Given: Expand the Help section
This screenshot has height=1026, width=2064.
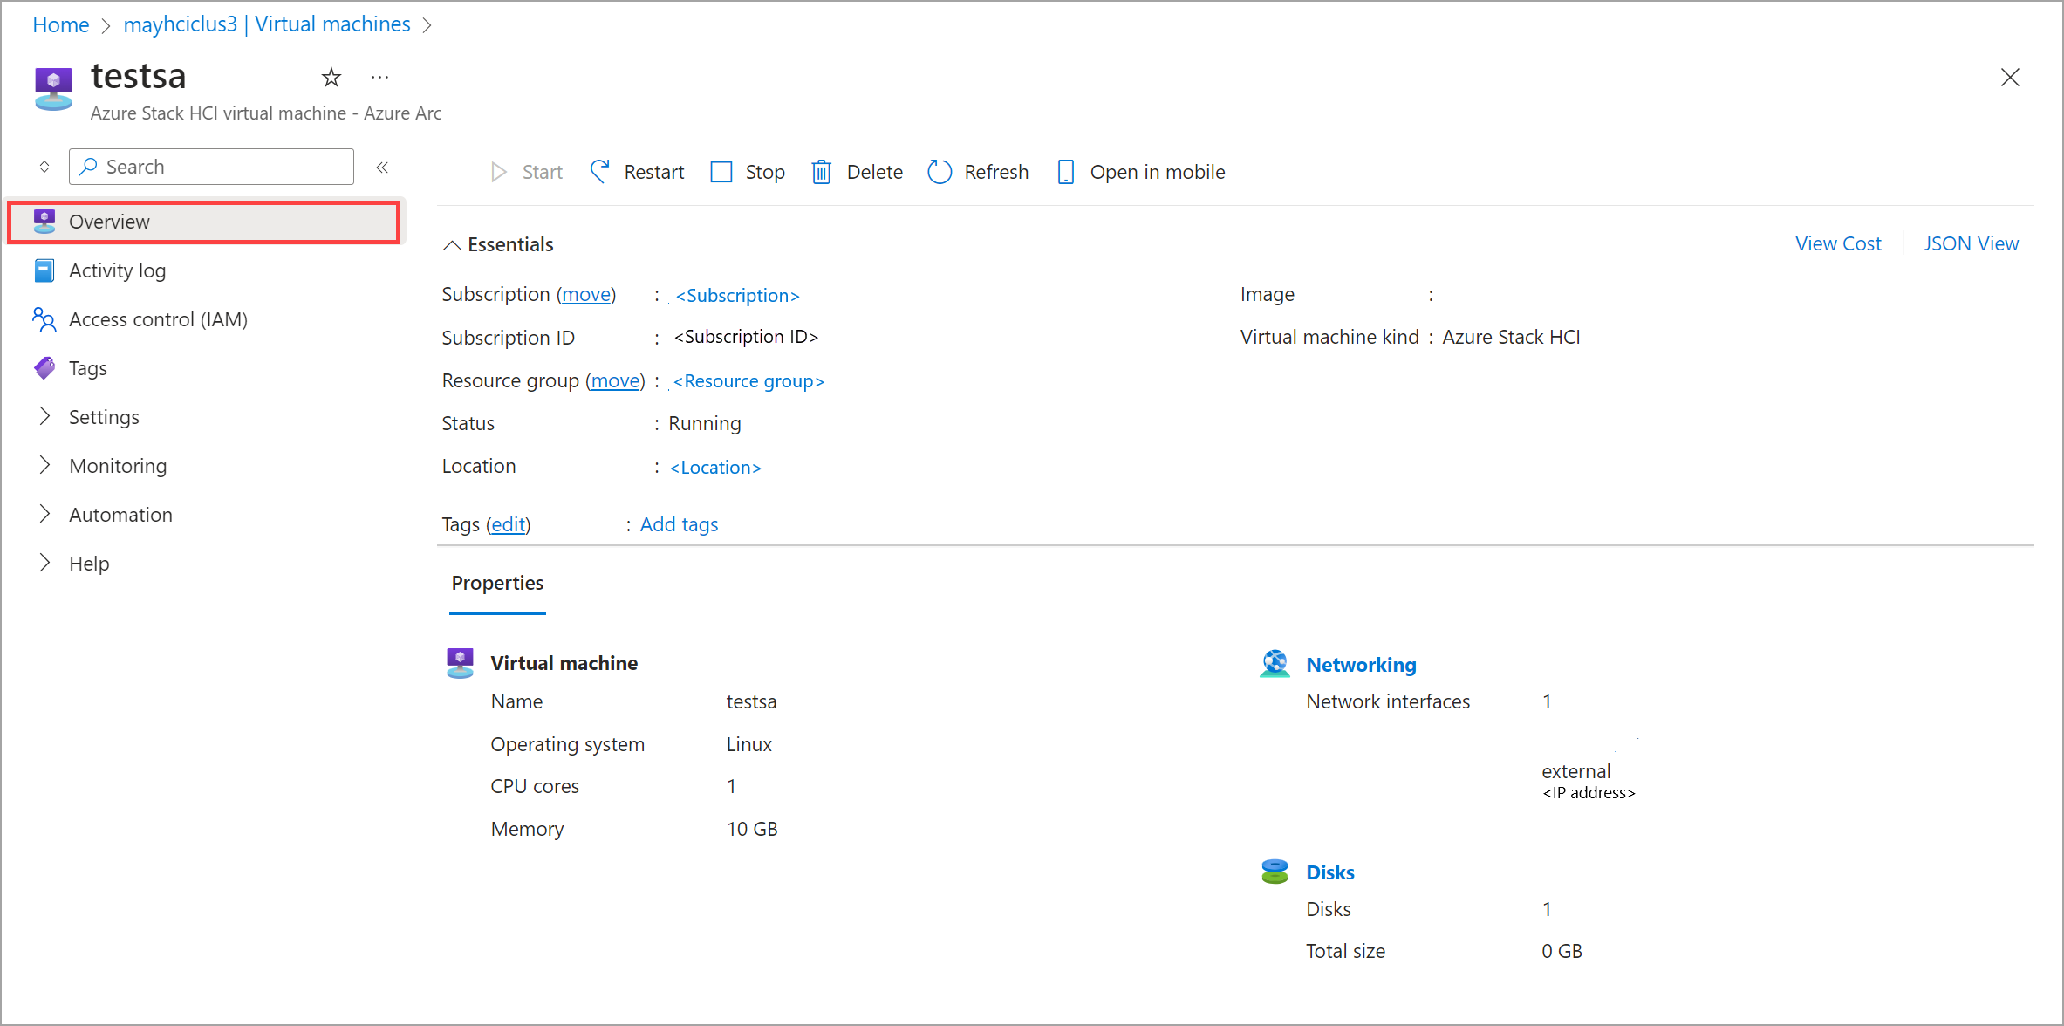Looking at the screenshot, I should coord(44,564).
